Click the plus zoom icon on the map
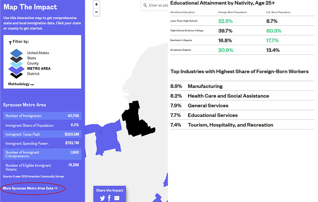 tap(96, 5)
